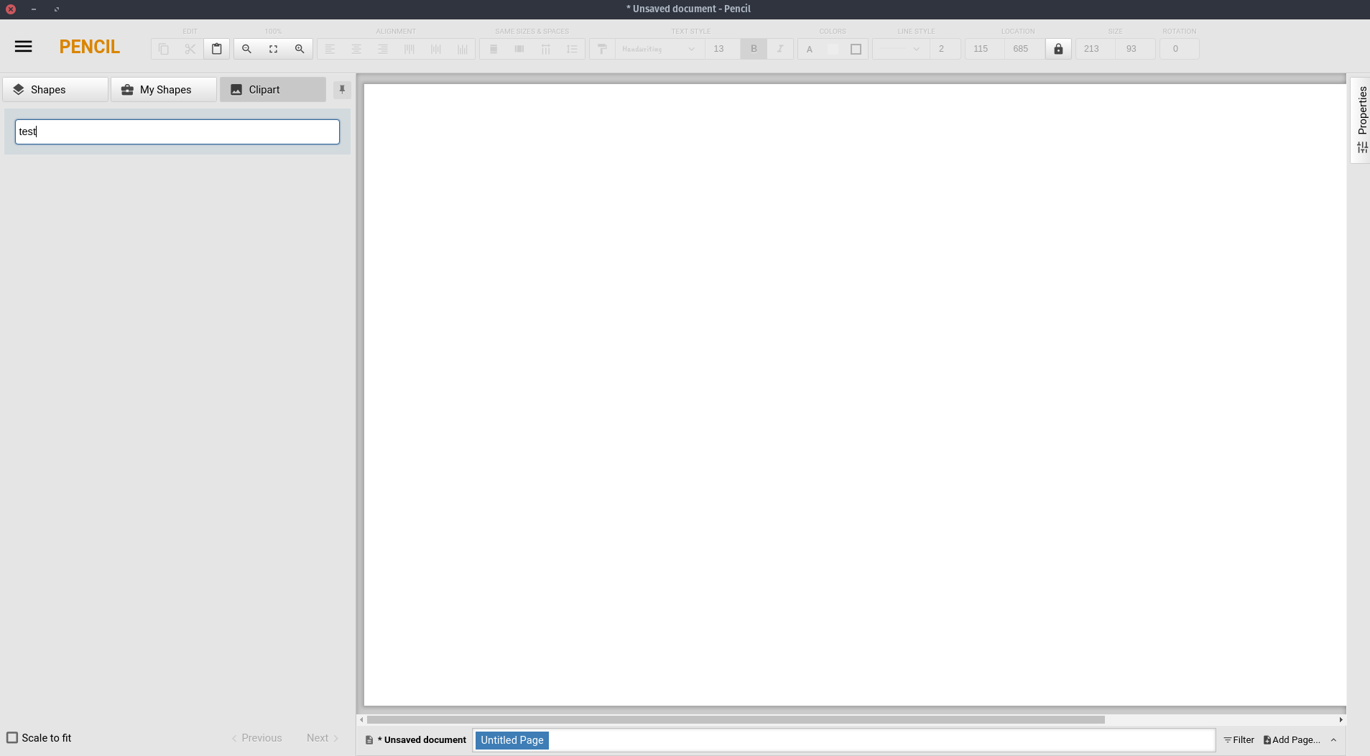Image resolution: width=1370 pixels, height=756 pixels.
Task: Distribute shapes with equal vertical spacing
Action: tap(573, 49)
